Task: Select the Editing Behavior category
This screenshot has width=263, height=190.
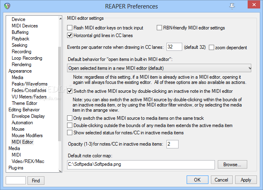Action: (x=24, y=110)
